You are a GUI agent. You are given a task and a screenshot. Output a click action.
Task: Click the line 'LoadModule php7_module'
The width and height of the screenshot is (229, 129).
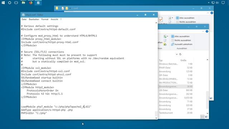click(x=56, y=107)
